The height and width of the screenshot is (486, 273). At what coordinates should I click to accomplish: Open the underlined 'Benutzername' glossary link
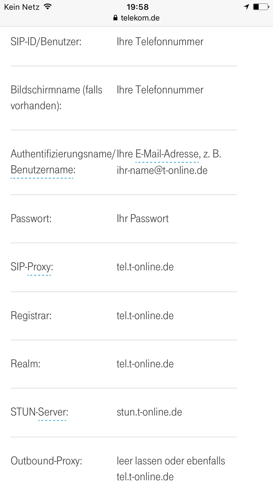tap(42, 170)
